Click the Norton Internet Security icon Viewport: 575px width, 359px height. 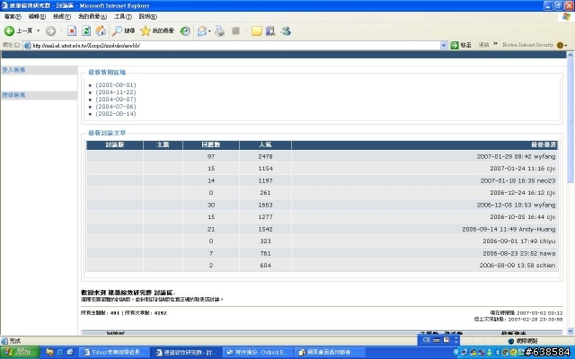pos(560,45)
